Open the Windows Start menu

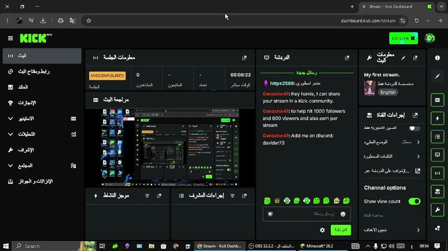[x=6, y=246]
